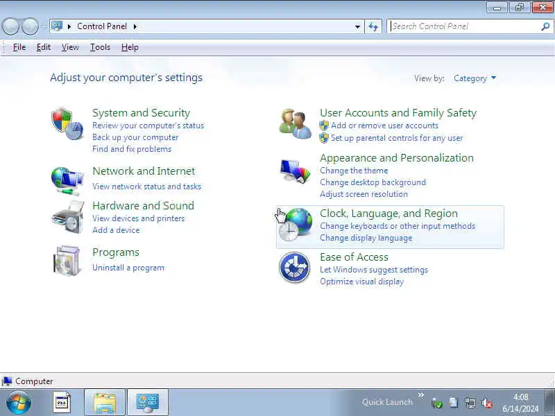Open the Hardware and Sound printer icon
Screen dimensions: 555x416
(68, 217)
